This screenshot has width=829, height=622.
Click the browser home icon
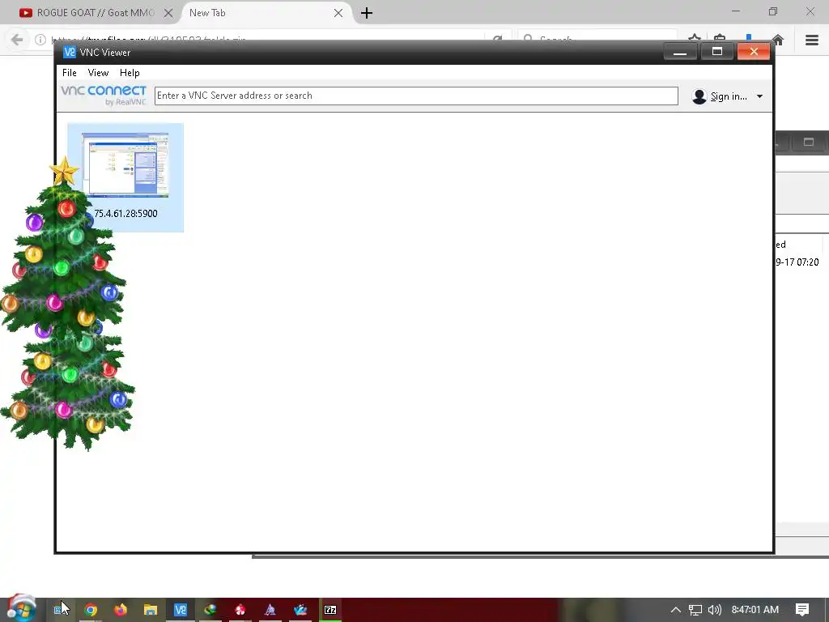tap(777, 40)
